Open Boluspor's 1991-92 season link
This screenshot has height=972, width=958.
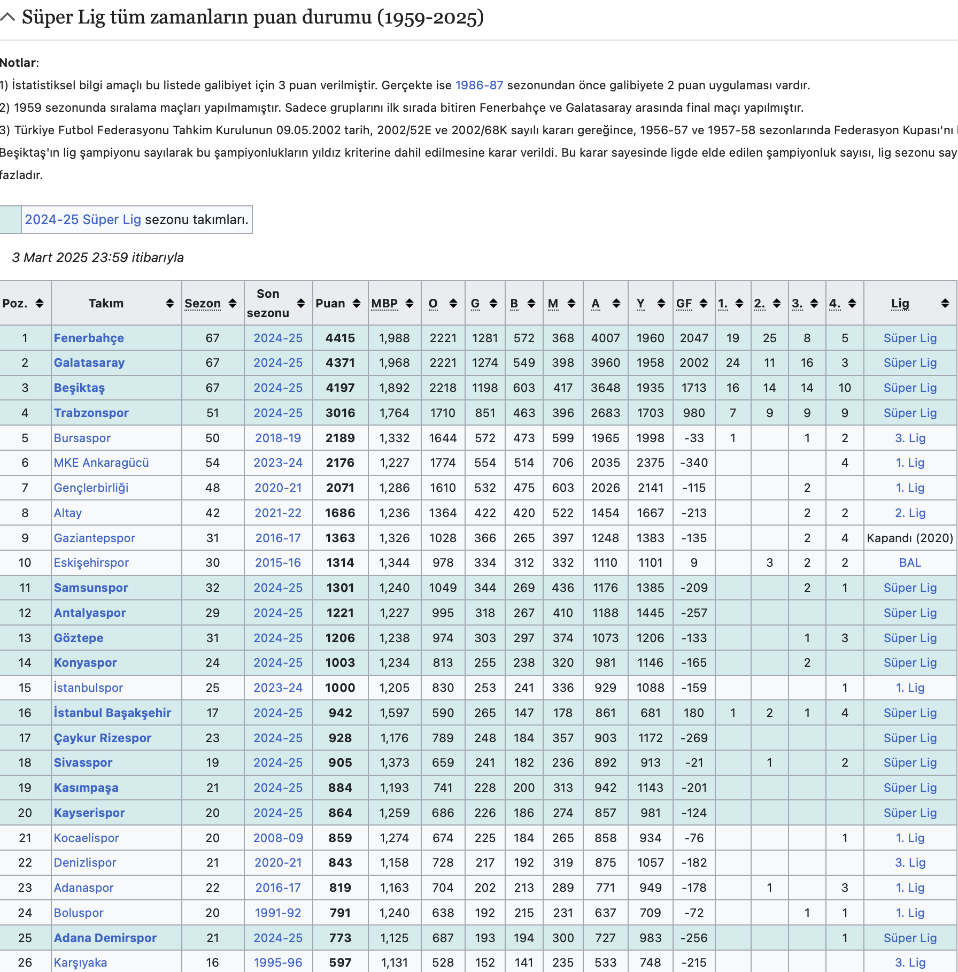(x=278, y=913)
